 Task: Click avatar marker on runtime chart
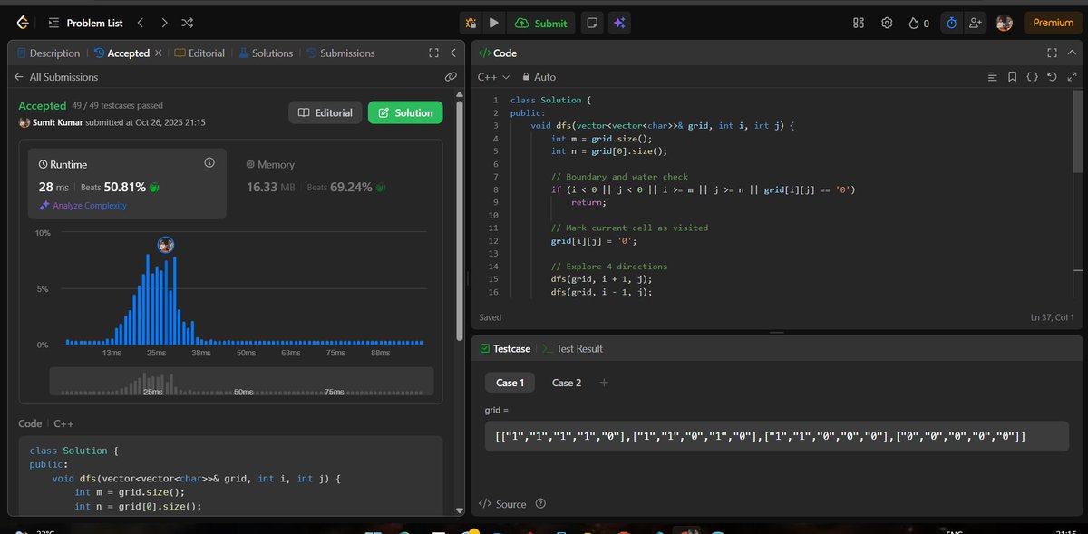(165, 244)
